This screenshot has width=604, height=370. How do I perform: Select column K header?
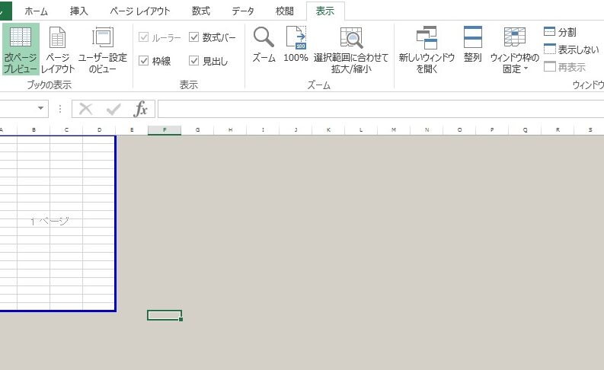[x=328, y=130]
